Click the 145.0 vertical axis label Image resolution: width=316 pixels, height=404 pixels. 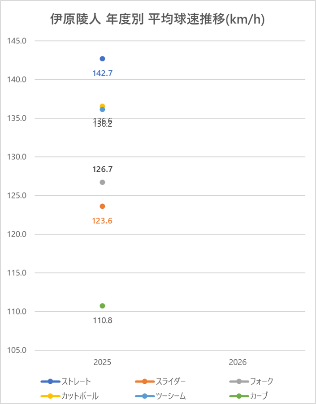coord(17,41)
